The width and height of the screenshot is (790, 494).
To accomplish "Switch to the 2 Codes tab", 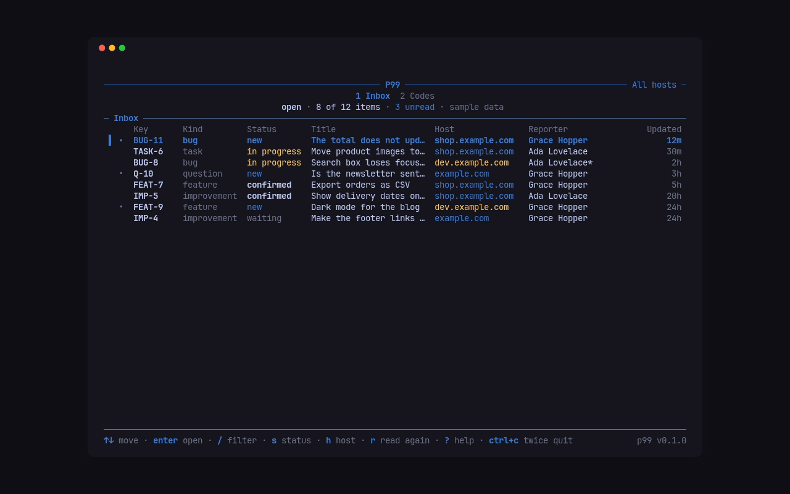I will point(417,96).
